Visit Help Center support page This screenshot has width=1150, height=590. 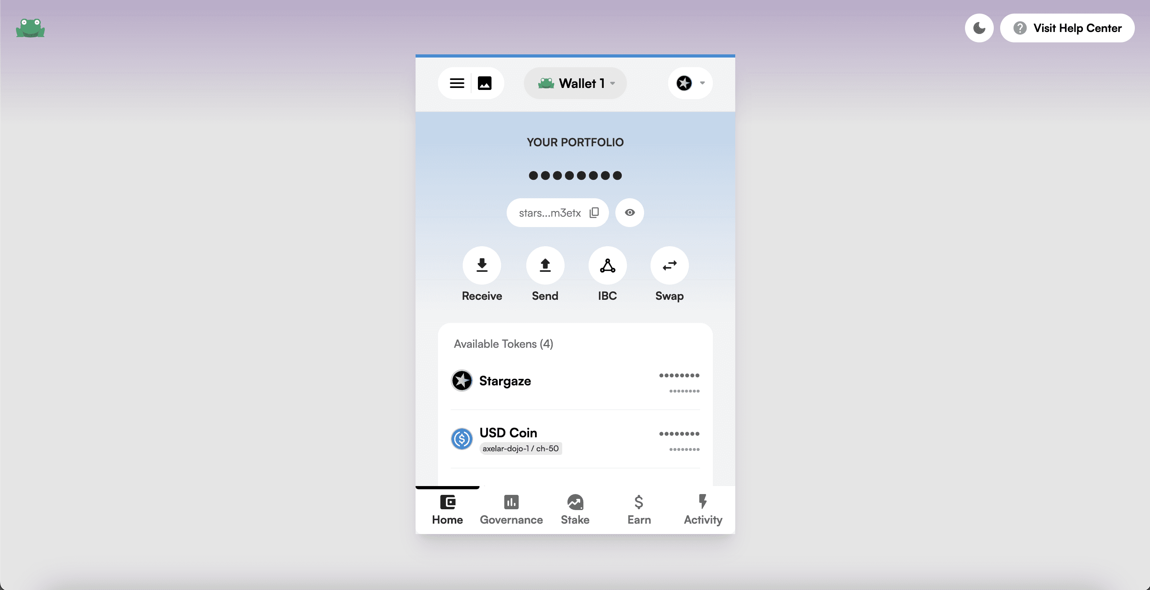tap(1067, 27)
